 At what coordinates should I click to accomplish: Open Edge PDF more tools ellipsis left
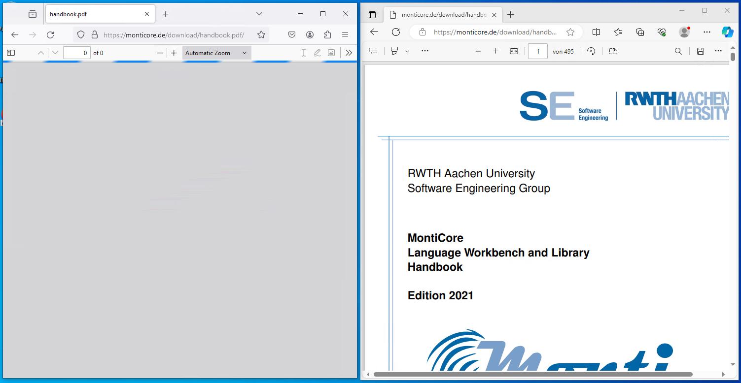point(425,51)
